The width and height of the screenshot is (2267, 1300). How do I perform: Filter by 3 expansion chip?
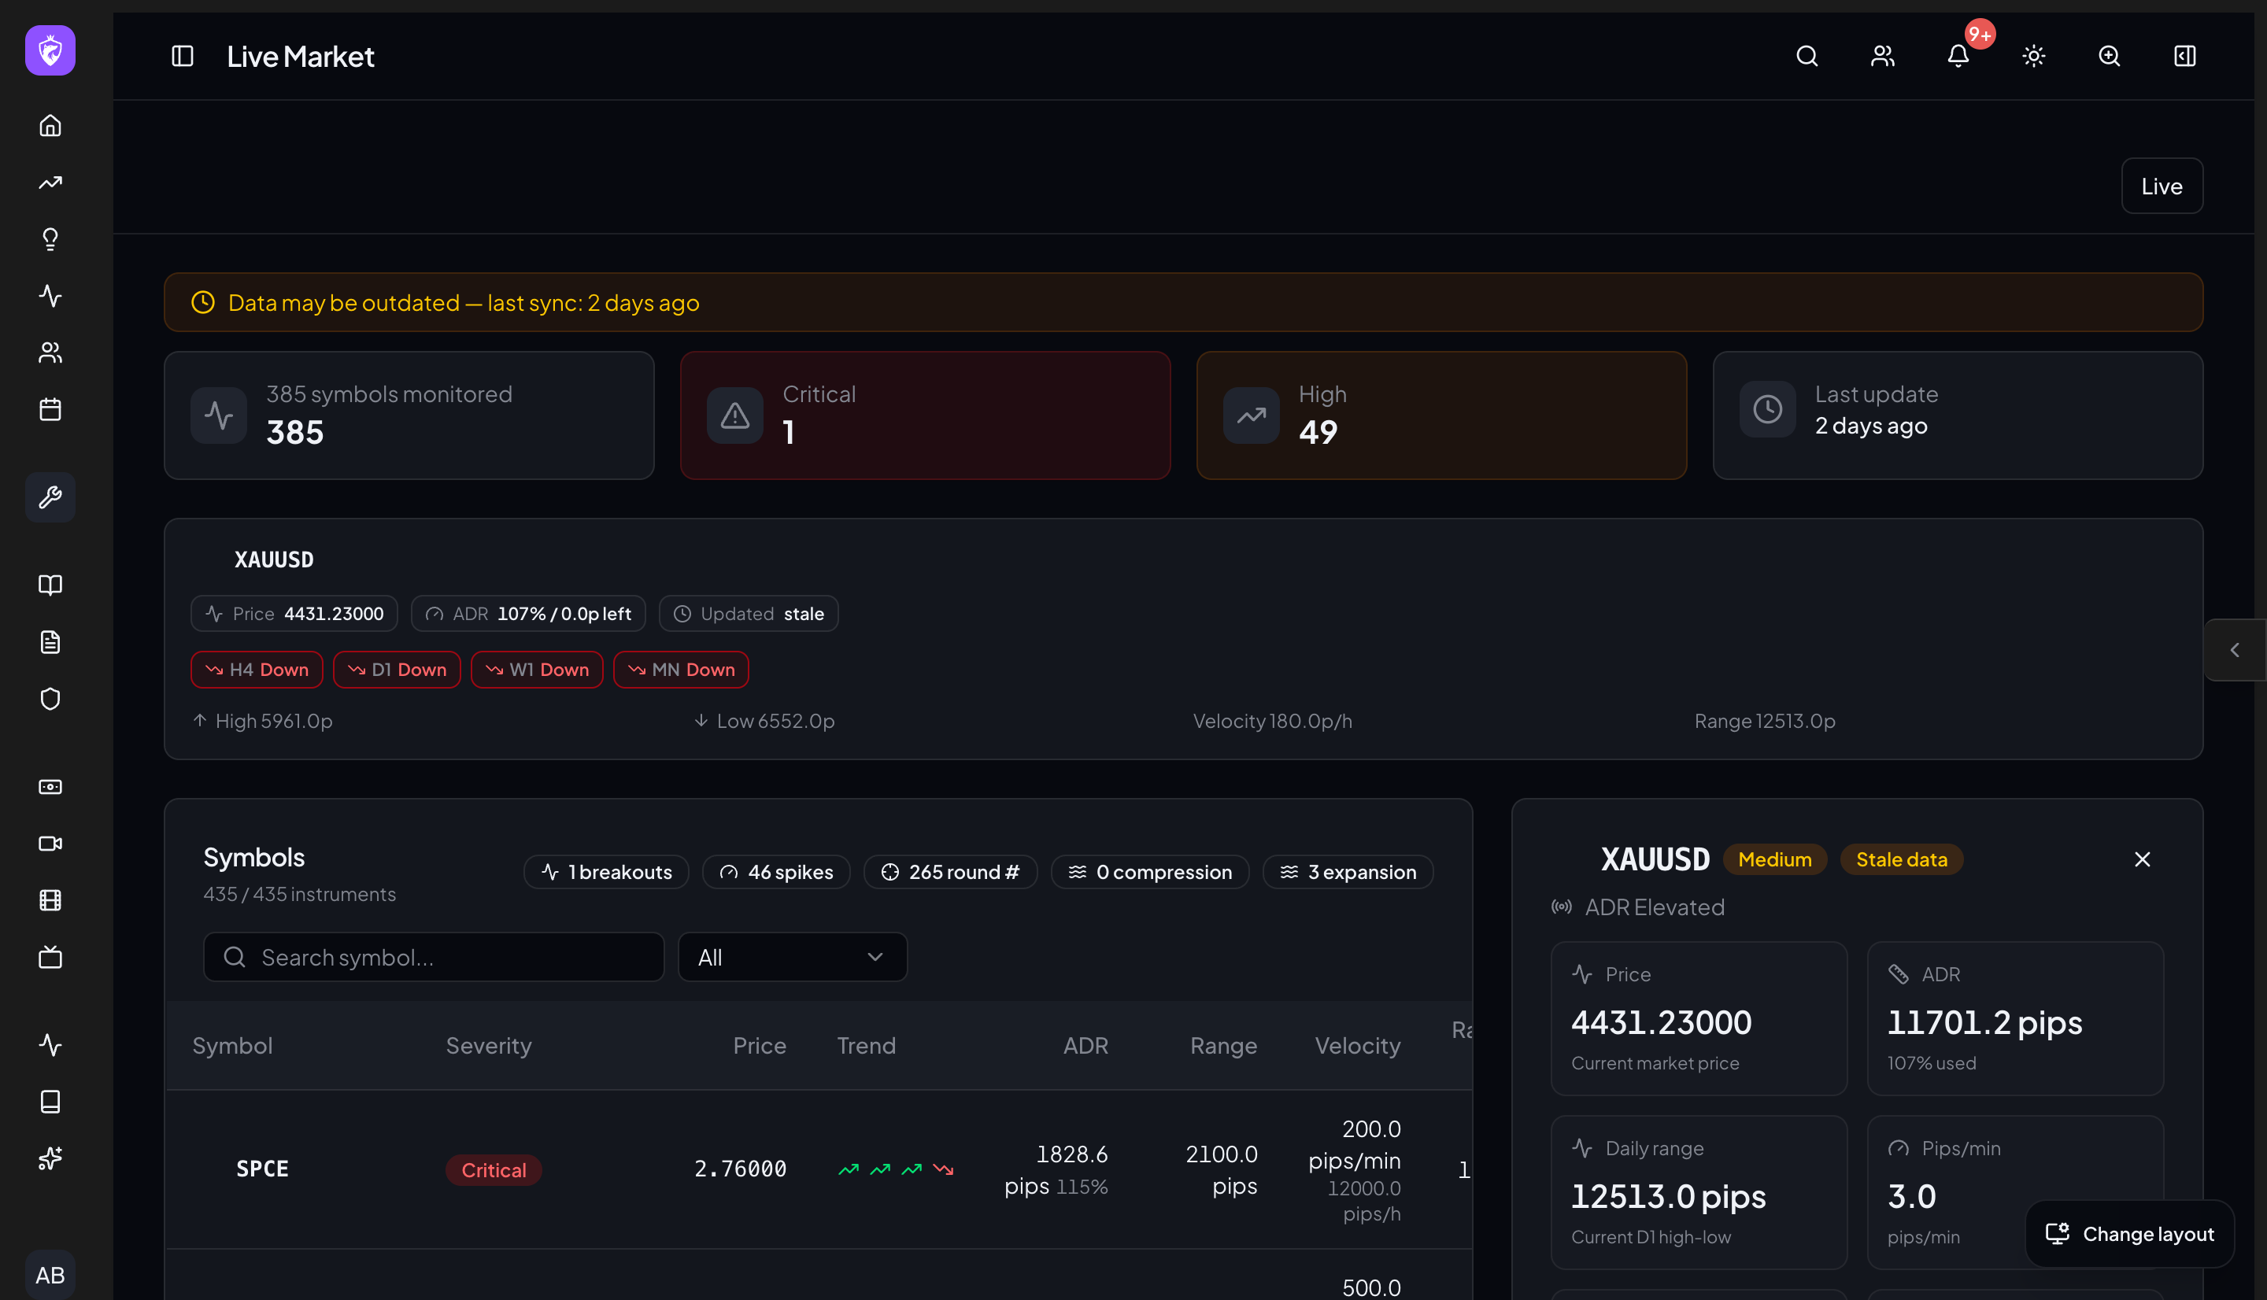[x=1348, y=871]
